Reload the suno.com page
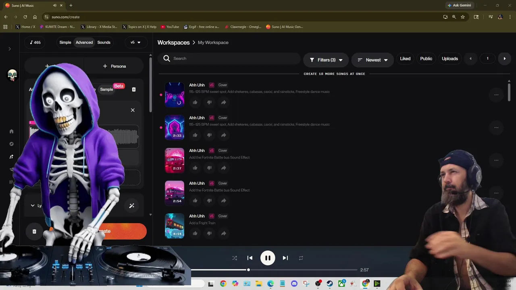Image resolution: width=516 pixels, height=290 pixels. [25, 17]
